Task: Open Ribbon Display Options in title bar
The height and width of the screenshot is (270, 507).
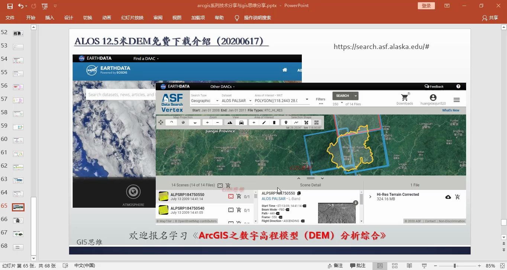Action: pyautogui.click(x=447, y=6)
